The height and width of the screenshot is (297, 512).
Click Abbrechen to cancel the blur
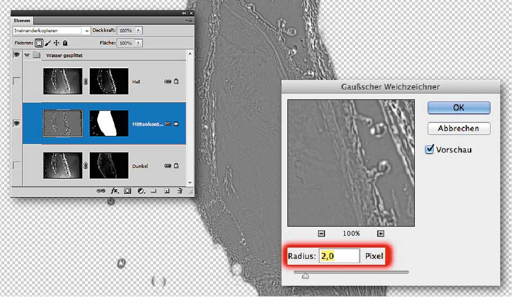click(459, 128)
